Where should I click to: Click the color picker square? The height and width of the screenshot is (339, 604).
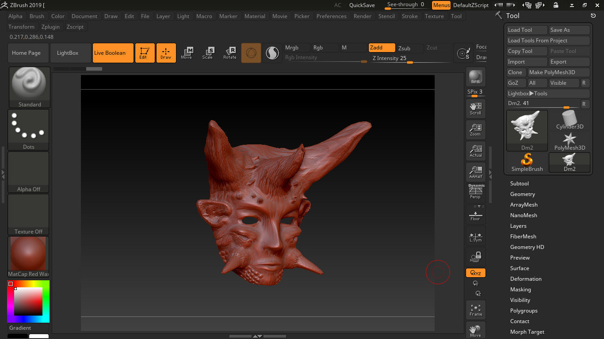pos(28,301)
